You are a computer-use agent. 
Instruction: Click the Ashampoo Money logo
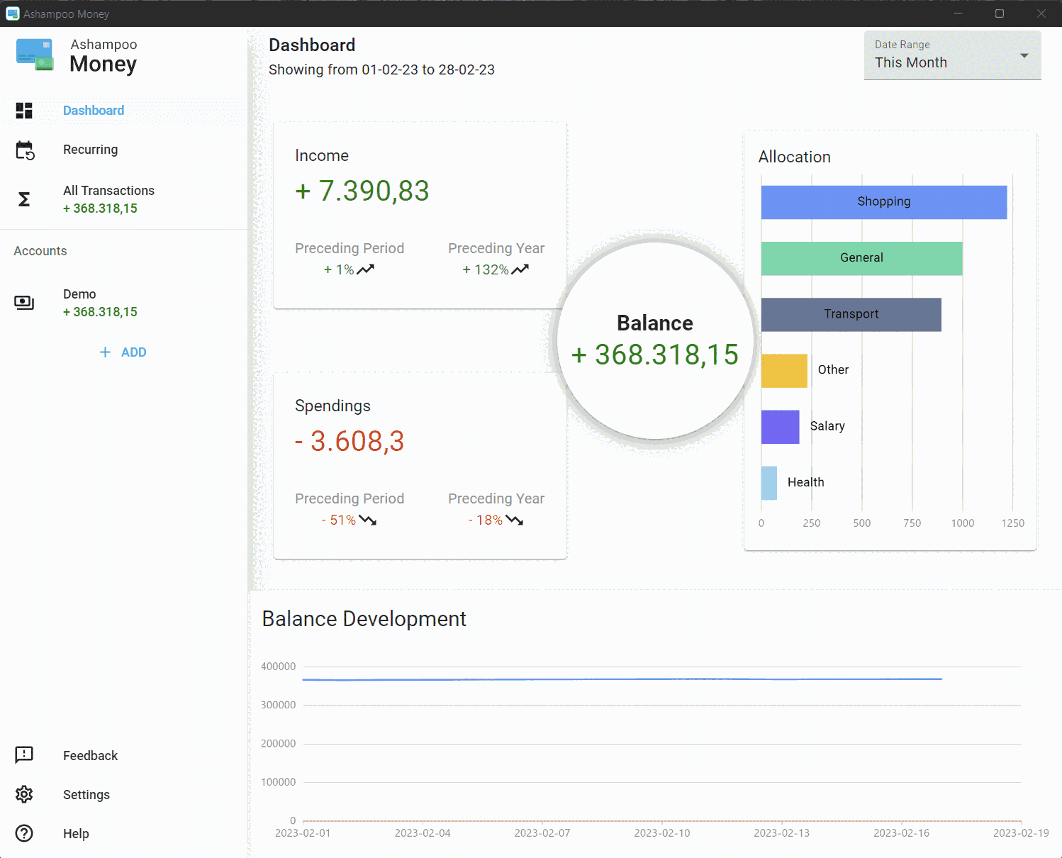click(x=35, y=54)
